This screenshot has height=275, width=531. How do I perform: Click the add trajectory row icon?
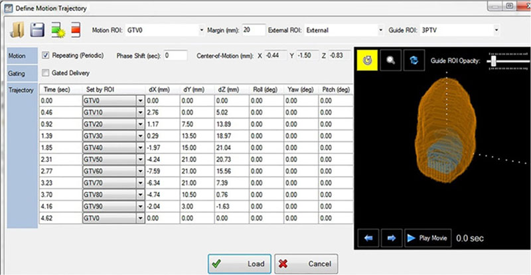tap(58, 31)
